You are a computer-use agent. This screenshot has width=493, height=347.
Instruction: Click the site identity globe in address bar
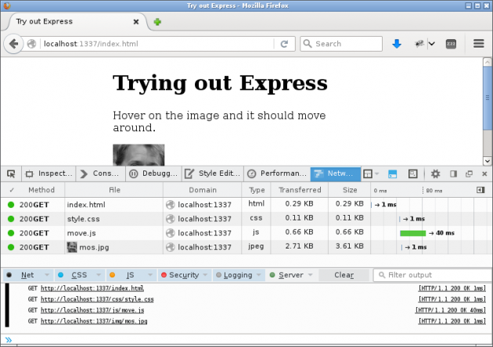click(31, 44)
